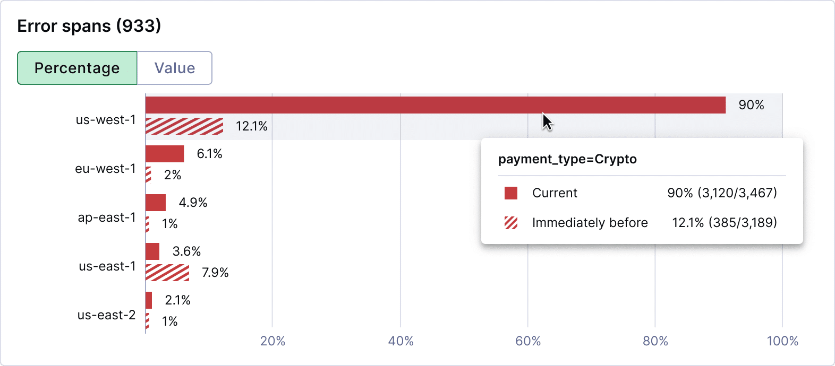Click the us-east-2 axis label
835x366 pixels.
107,315
